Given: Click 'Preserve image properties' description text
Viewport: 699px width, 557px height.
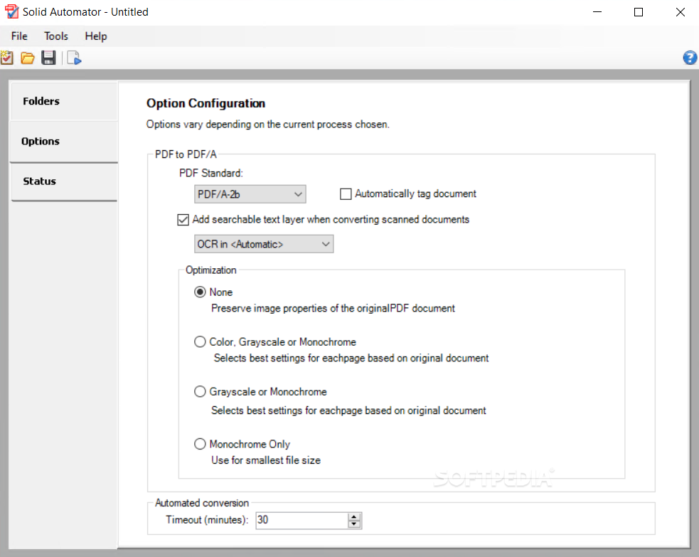Looking at the screenshot, I should [x=333, y=309].
